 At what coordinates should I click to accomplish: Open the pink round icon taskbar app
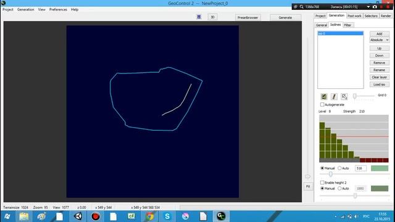(x=185, y=216)
